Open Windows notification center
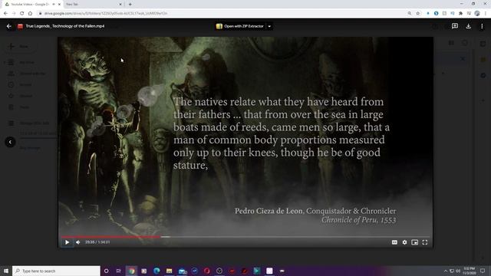This screenshot has width=491, height=276. [483, 271]
